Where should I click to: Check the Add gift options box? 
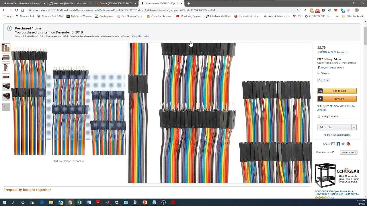(319, 116)
